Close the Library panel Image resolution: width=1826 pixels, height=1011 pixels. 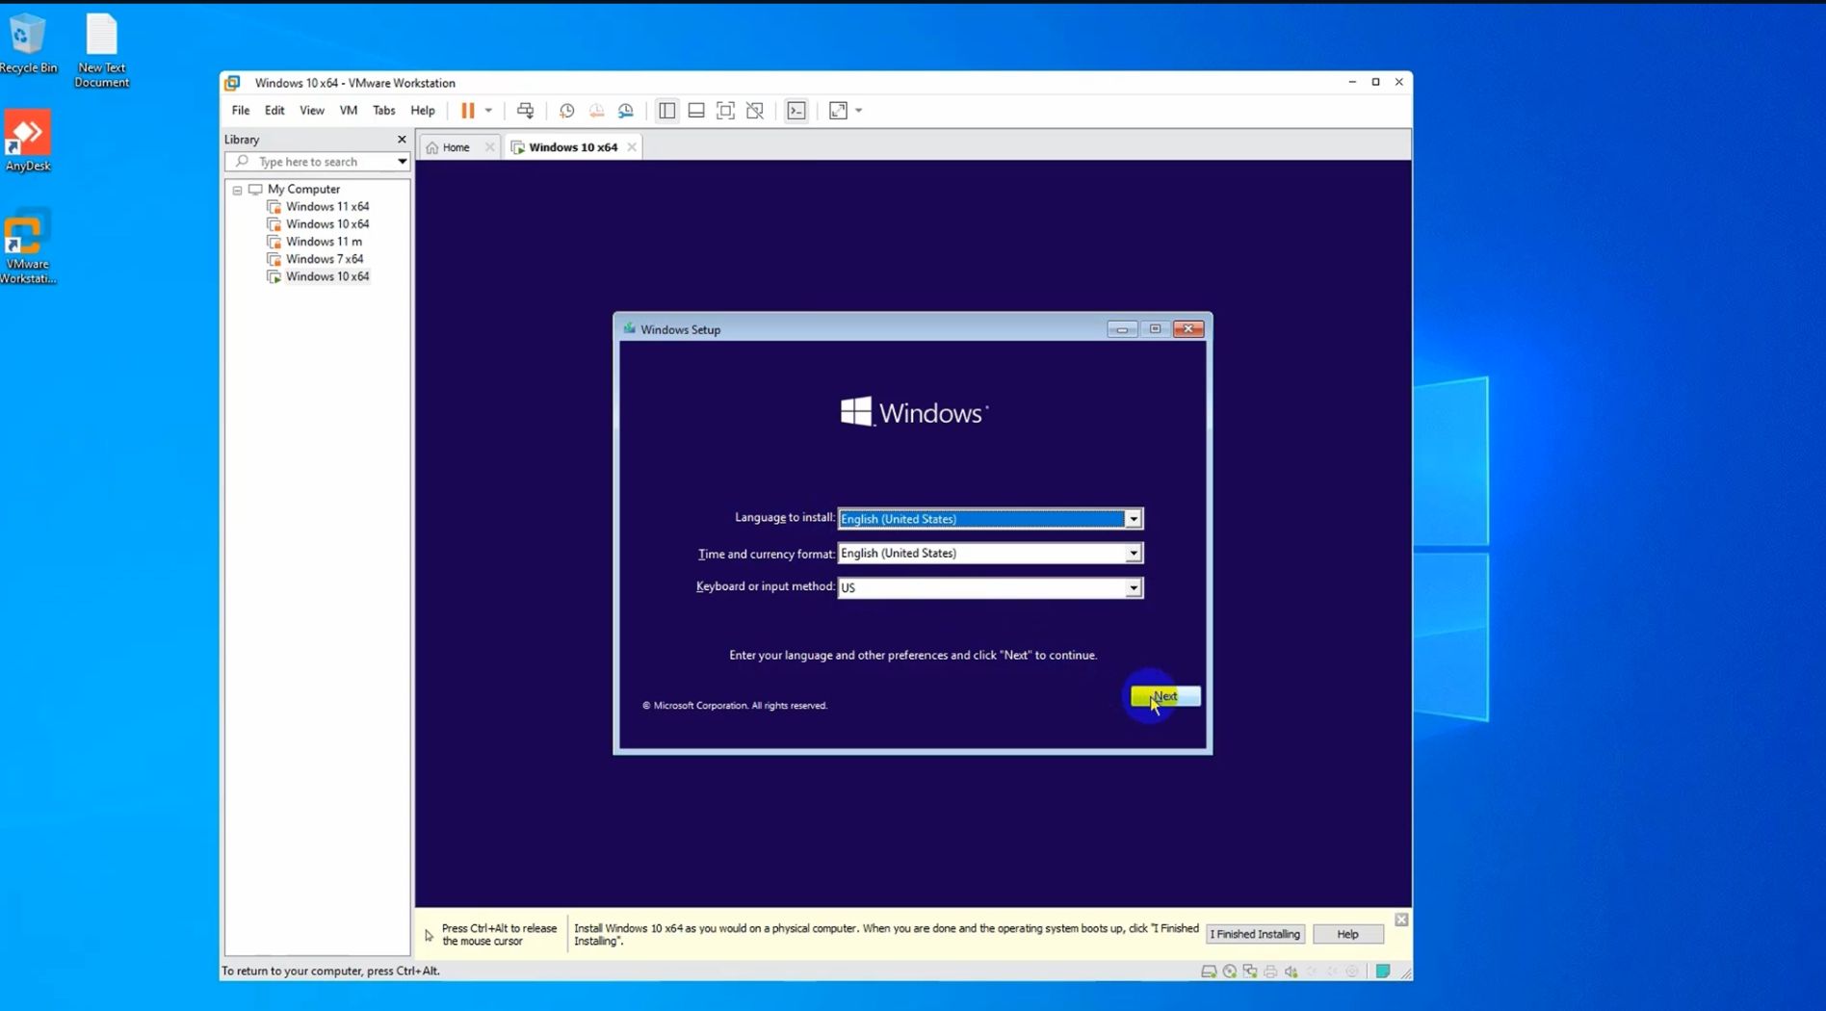tap(402, 140)
